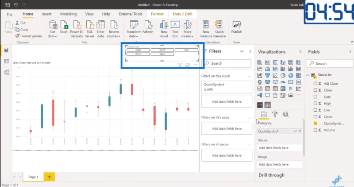Screen dimensions: 354x187
Task: Select the SBUX chiclet slicer button
Action: (x=162, y=54)
